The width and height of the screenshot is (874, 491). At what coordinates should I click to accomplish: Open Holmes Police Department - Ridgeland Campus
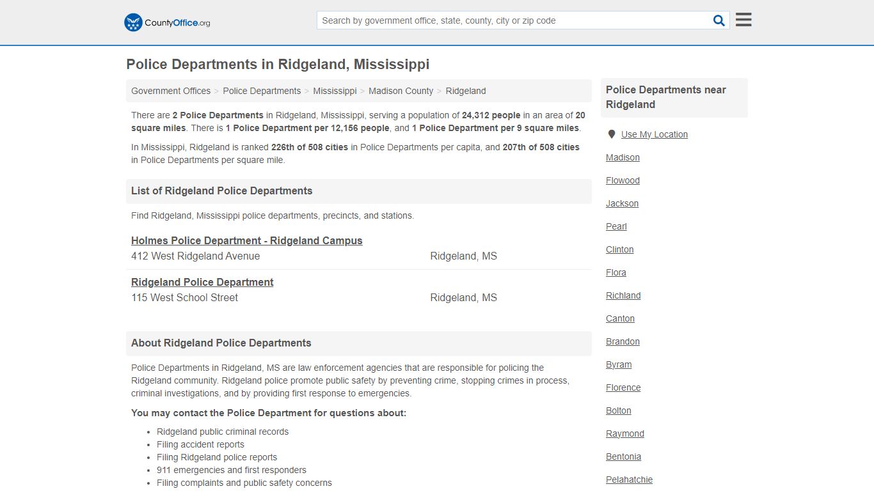[x=247, y=240]
